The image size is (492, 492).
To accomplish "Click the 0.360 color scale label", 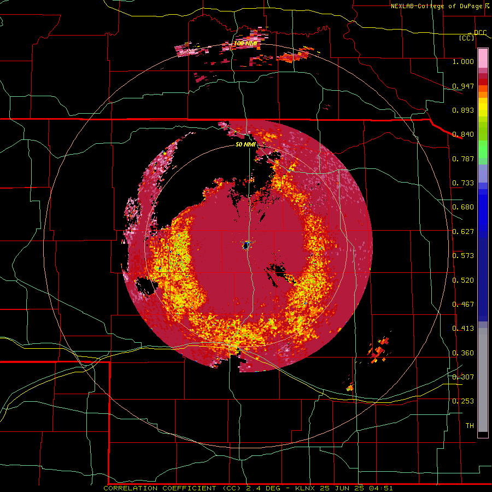I will (463, 353).
